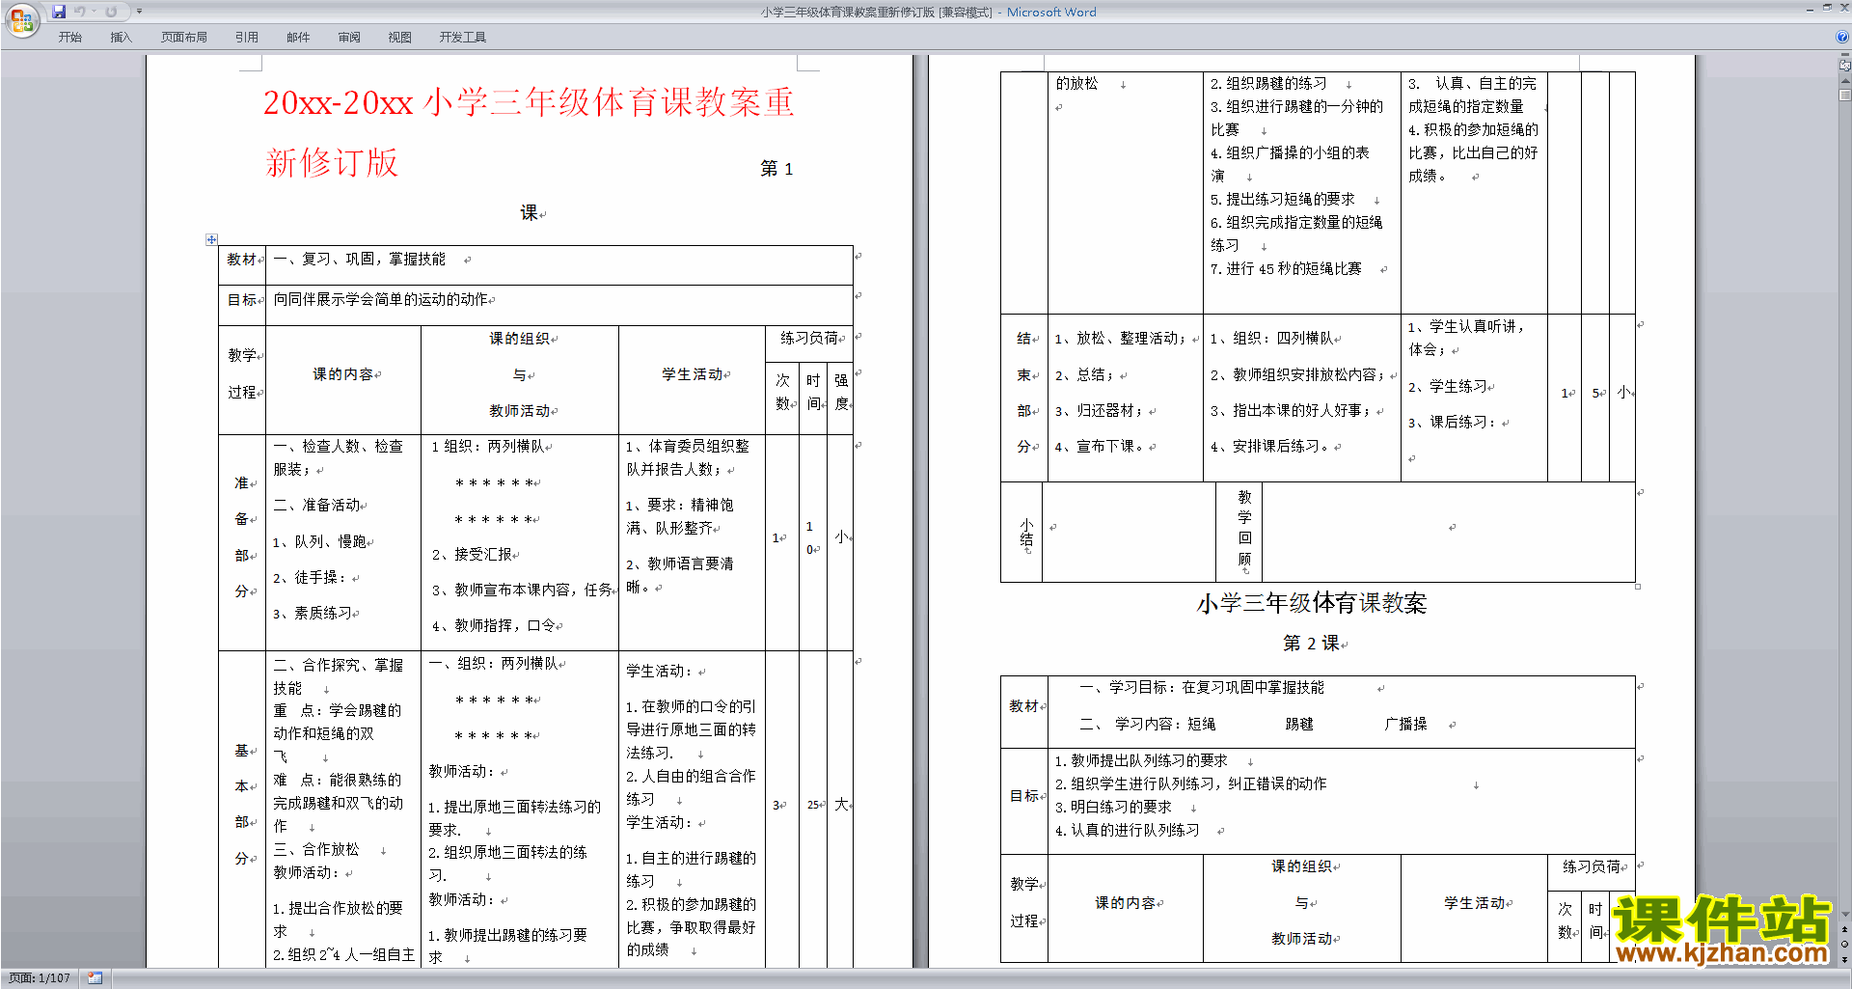Image resolution: width=1852 pixels, height=989 pixels.
Task: Click the text 3、课后练习：
Action: pos(1453,423)
